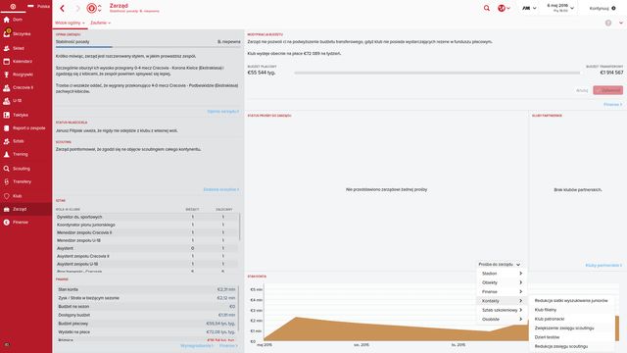Open the Zarząd briefcase icon
This screenshot has height=353, width=627.
click(x=7, y=209)
